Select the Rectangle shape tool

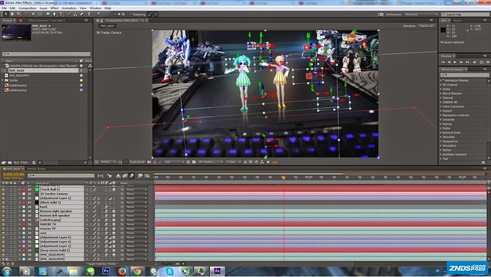[x=48, y=14]
